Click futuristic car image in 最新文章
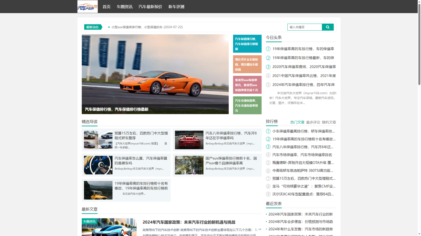The image size is (421, 236). click(109, 227)
